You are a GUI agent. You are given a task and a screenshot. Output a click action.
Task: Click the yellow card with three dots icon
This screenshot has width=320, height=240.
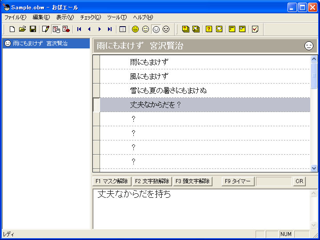(x=232, y=29)
